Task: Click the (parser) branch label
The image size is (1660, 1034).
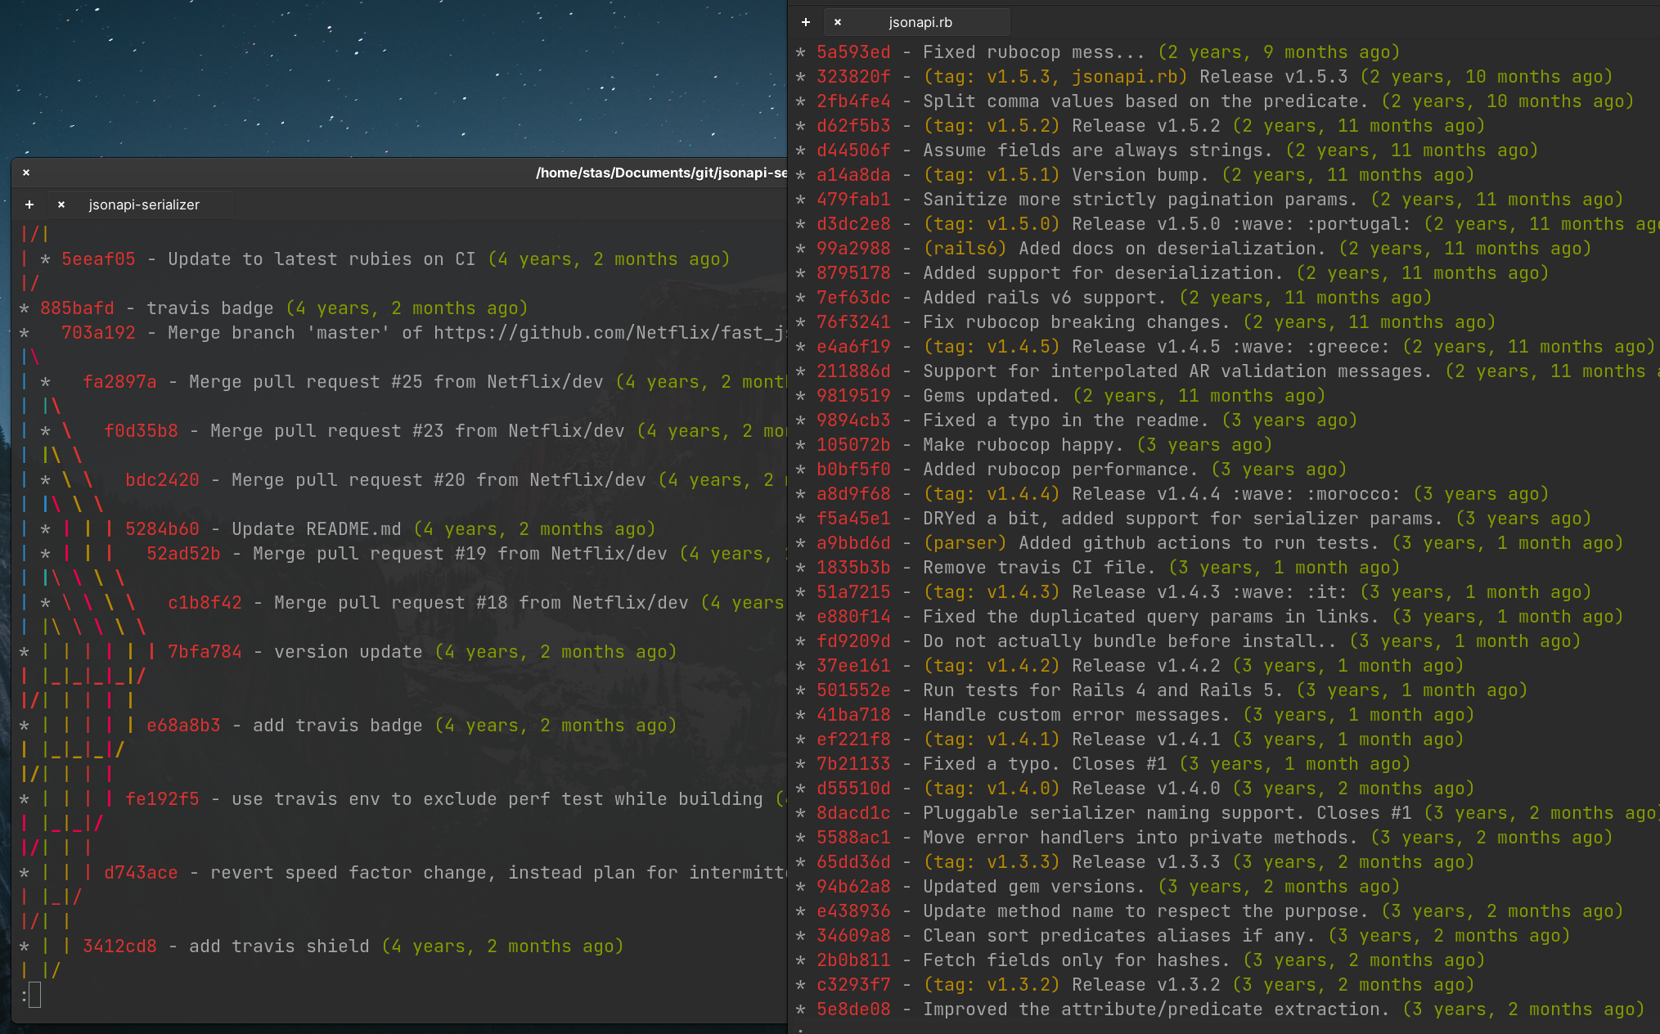Action: pos(965,543)
